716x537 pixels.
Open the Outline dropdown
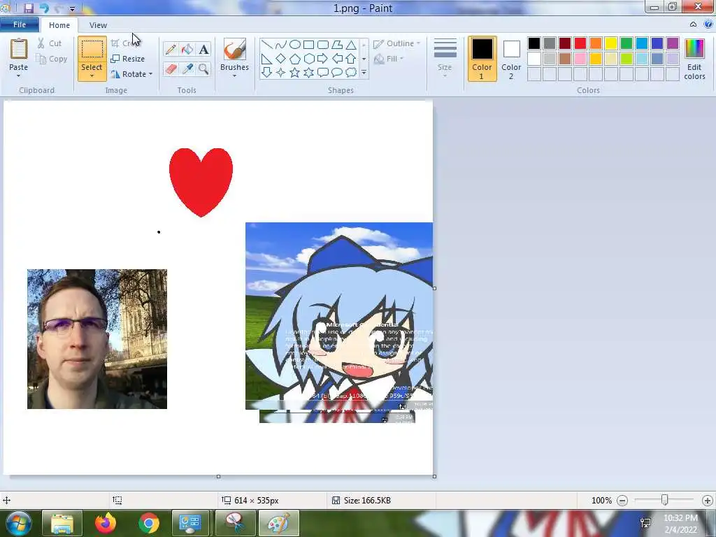pos(397,43)
